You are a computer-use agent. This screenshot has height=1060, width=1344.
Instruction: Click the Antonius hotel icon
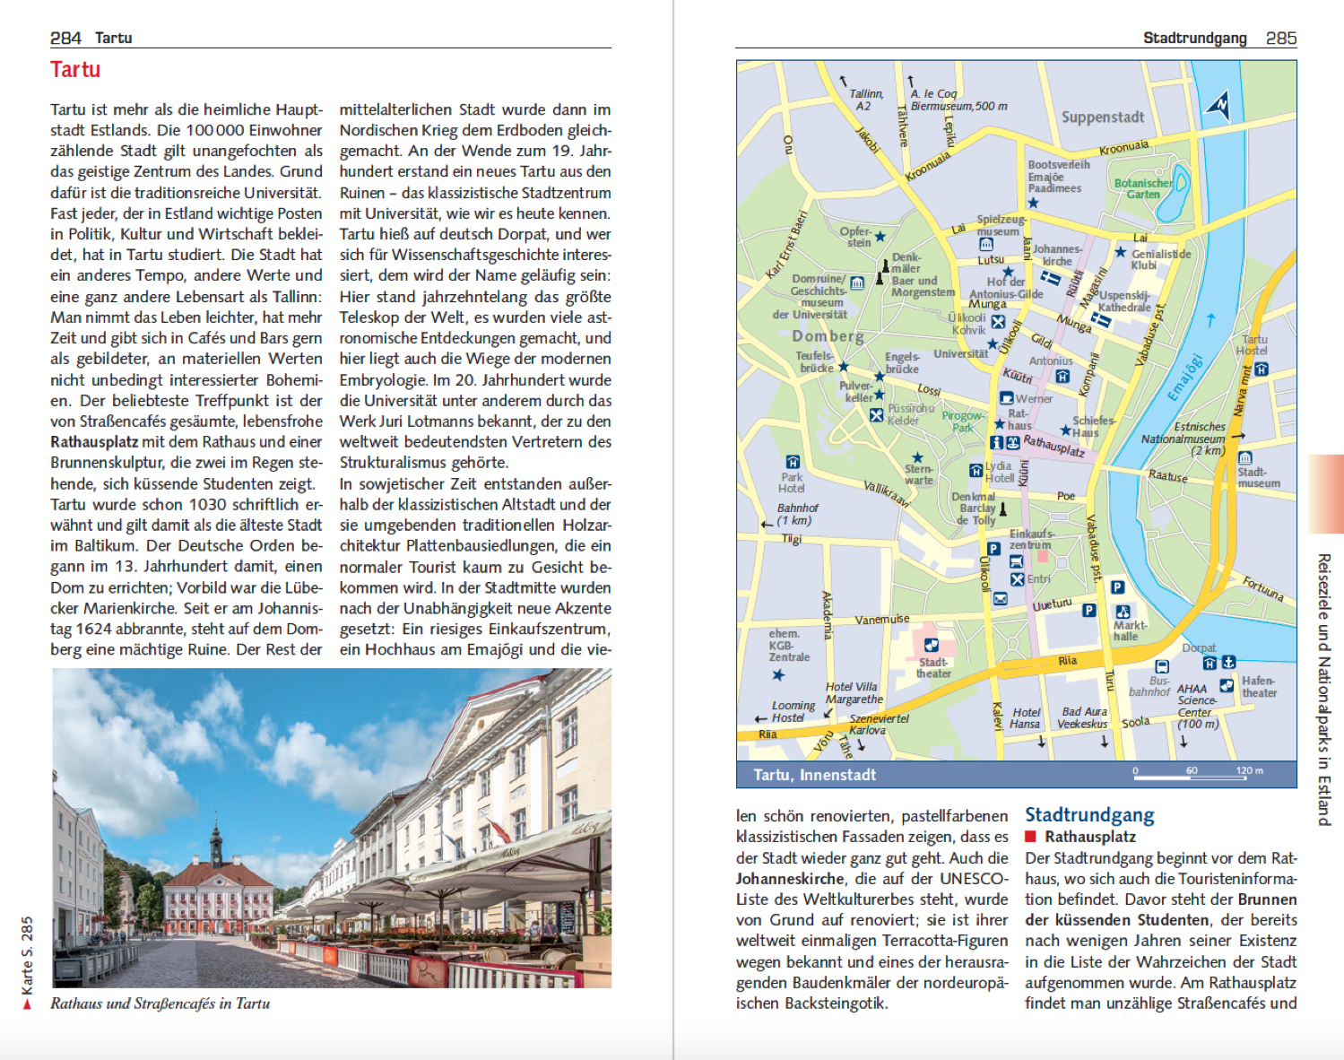tap(1062, 376)
